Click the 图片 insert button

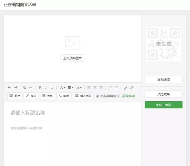pos(15,96)
